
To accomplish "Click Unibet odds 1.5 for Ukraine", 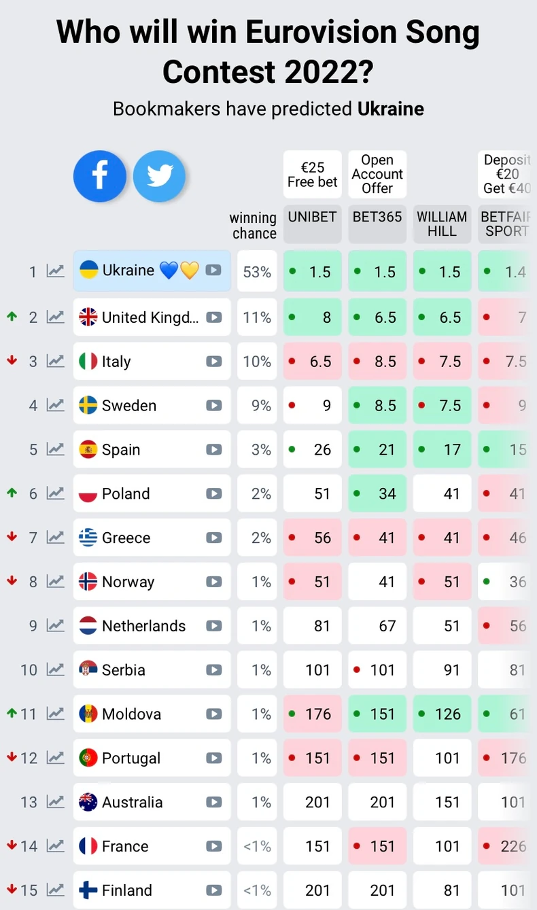I will (312, 272).
